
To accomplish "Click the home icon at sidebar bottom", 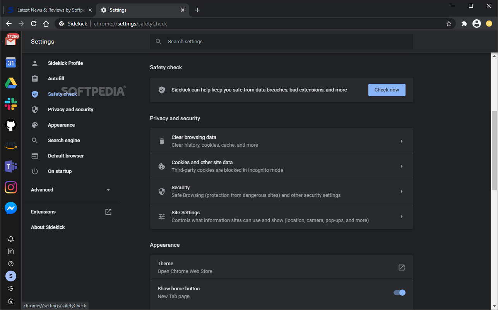I will click(11, 301).
